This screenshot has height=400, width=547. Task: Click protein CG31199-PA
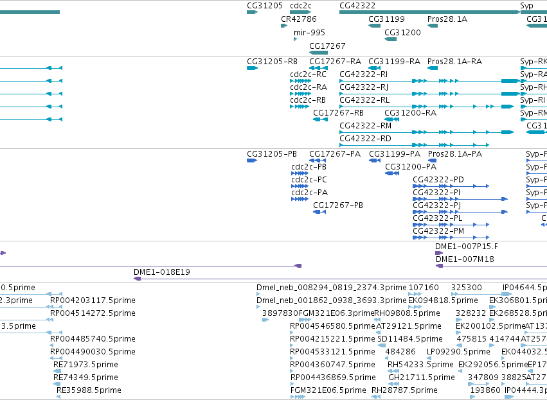(x=395, y=154)
